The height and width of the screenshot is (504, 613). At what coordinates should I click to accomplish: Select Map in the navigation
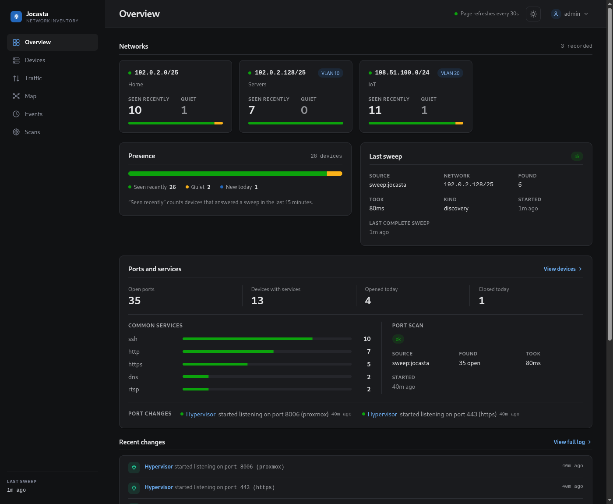(x=53, y=96)
